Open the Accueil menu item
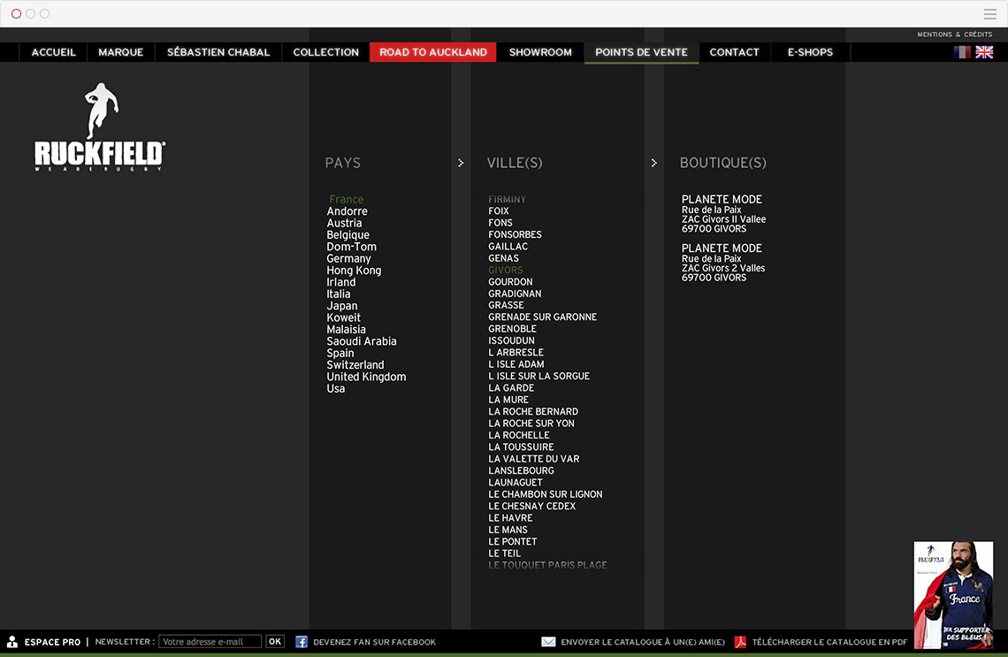This screenshot has height=657, width=1008. 53,52
